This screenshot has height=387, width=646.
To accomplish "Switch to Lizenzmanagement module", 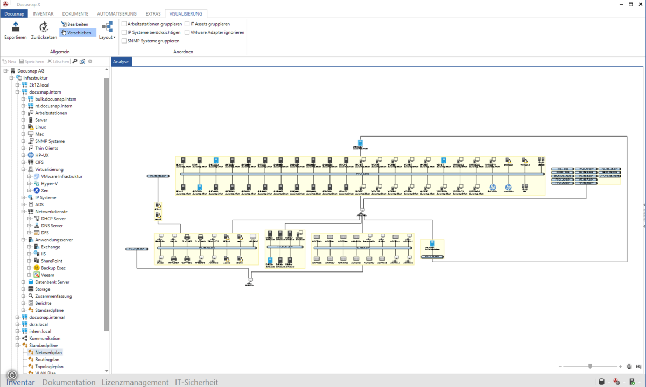I will (135, 382).
